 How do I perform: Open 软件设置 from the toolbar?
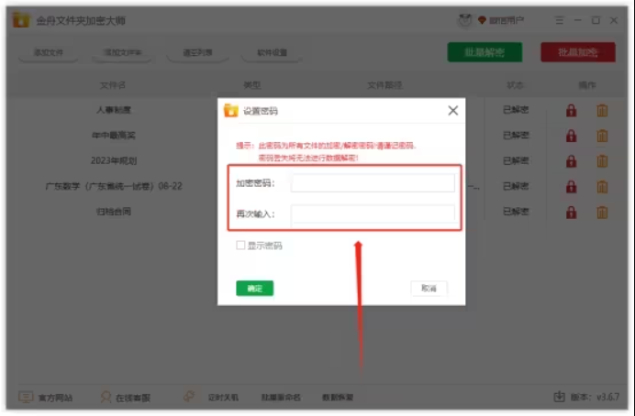coord(273,52)
